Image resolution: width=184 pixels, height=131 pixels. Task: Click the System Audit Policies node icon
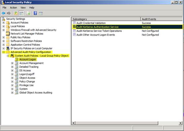(12, 56)
